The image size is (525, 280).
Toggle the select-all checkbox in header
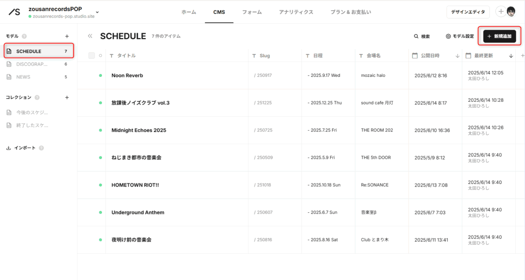(91, 55)
